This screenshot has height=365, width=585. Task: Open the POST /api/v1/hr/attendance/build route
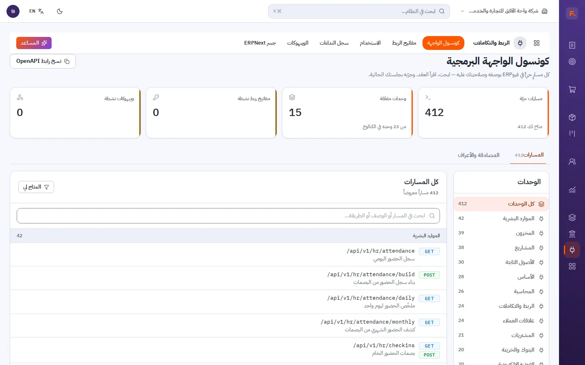(228, 278)
